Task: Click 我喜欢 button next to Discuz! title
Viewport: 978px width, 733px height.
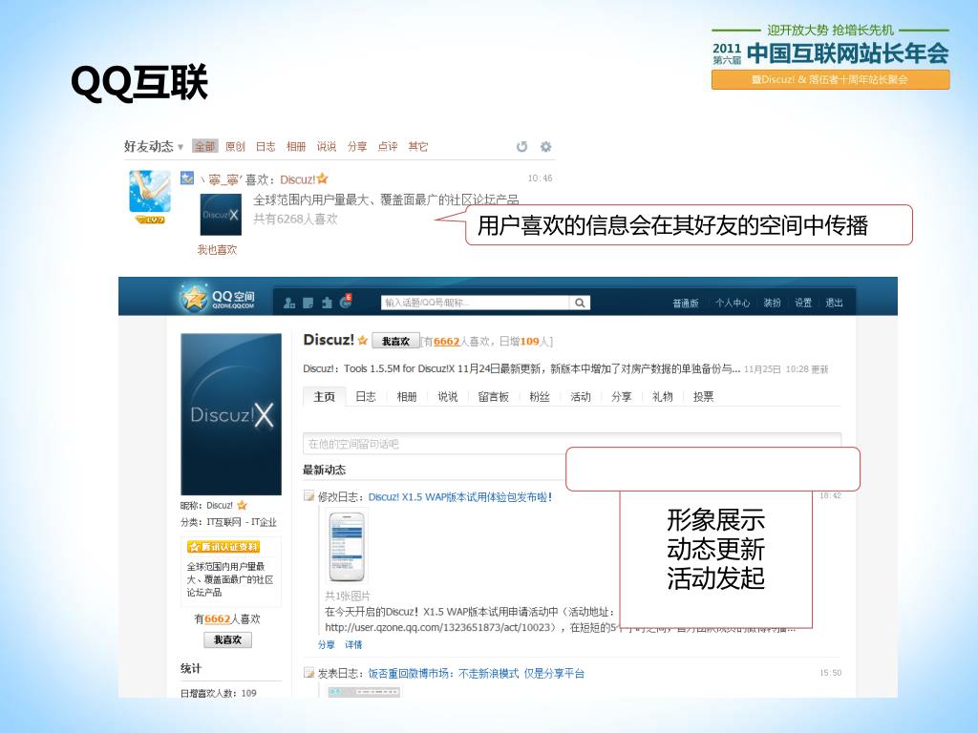Action: point(395,341)
